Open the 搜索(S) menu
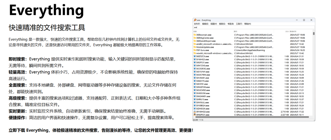This screenshot has width=331, height=140. pyautogui.click(x=222, y=24)
